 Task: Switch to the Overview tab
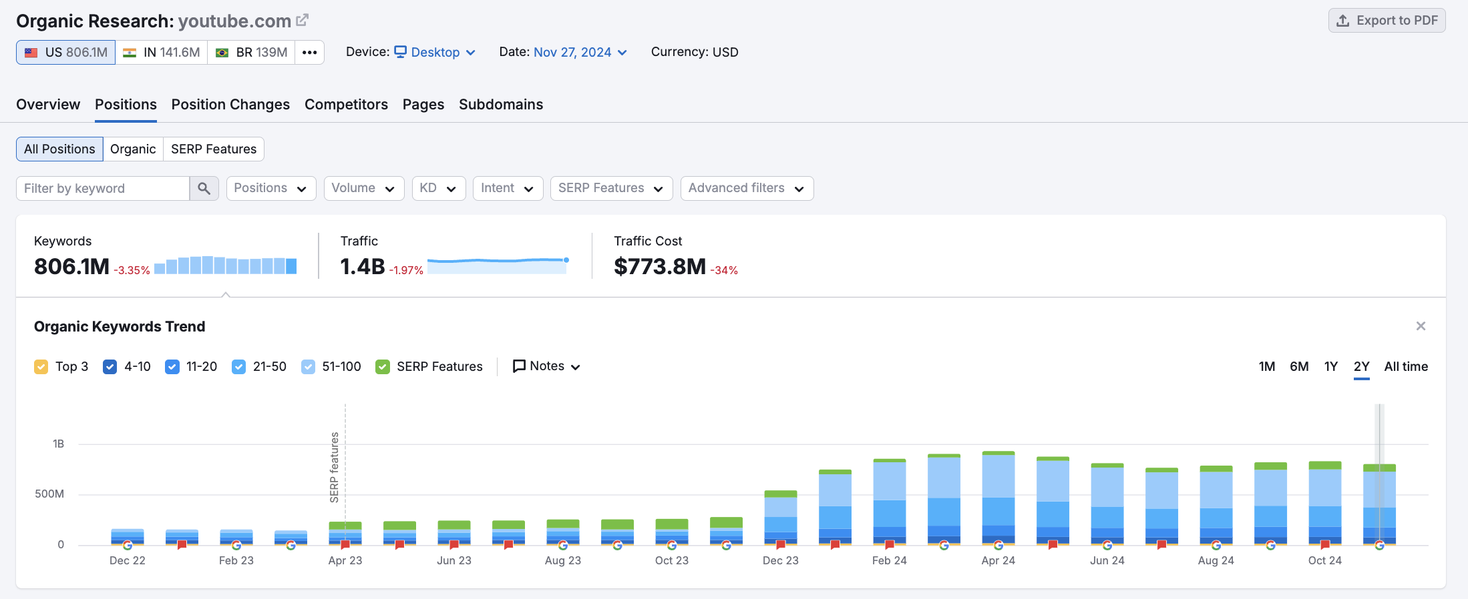click(48, 105)
